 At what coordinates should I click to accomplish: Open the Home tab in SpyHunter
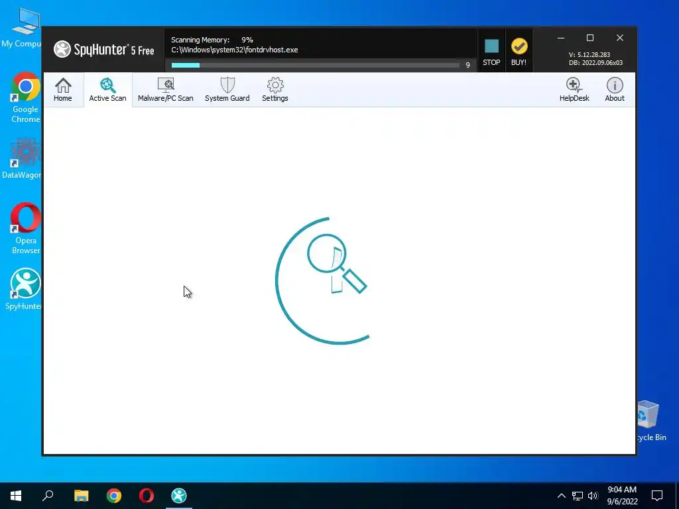[63, 89]
